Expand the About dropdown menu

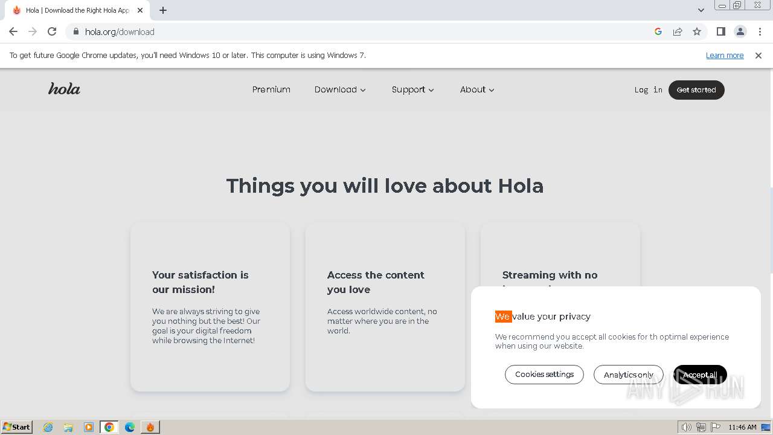477,89
